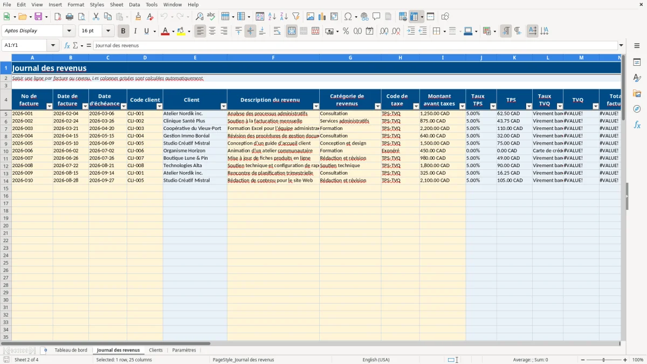This screenshot has height=364, width=647.
Task: Select row 10 header
Action: pyautogui.click(x=6, y=151)
